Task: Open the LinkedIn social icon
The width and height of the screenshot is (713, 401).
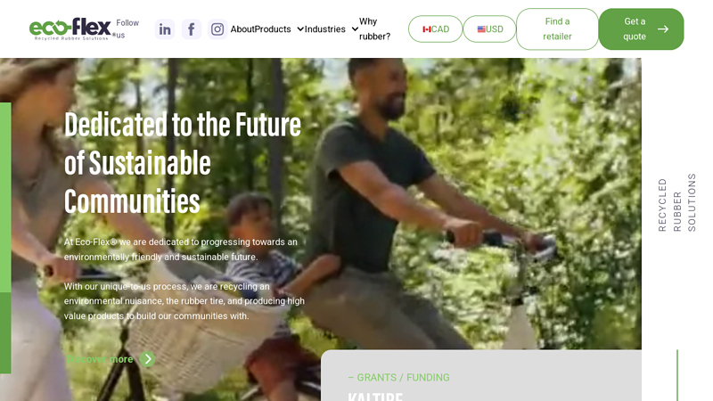Action: pyautogui.click(x=165, y=29)
